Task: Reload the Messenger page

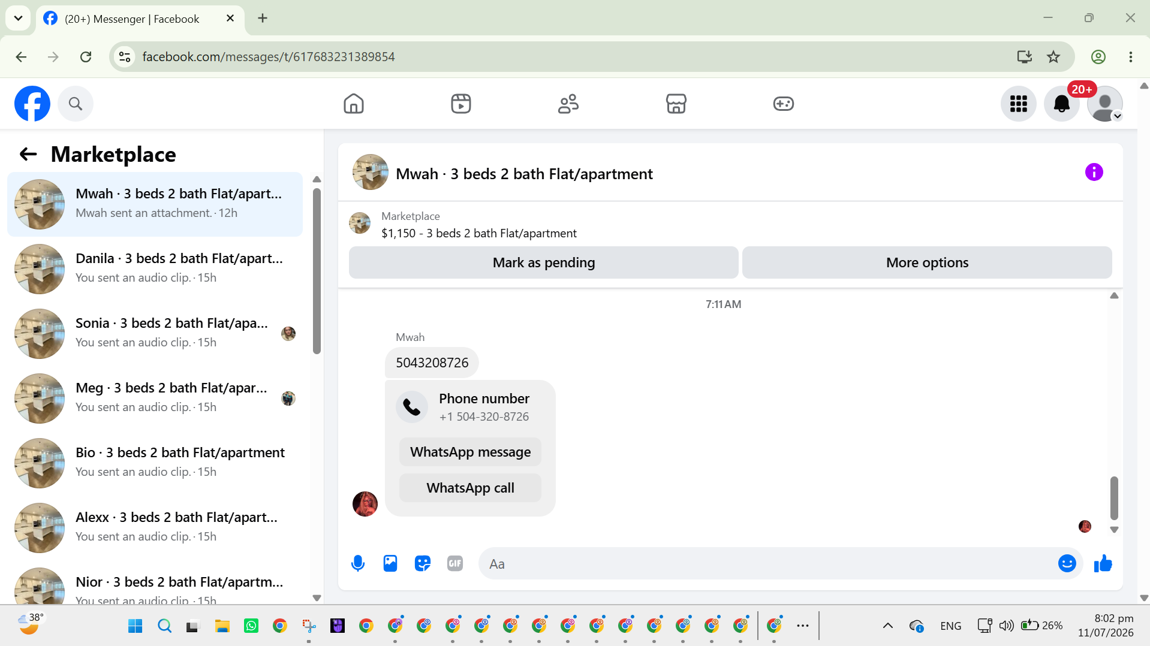Action: 86,57
